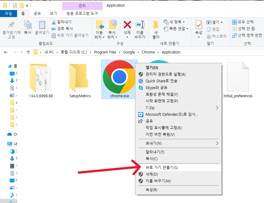The image size is (264, 203).
Task: Click the Forward navigation arrow
Action: 15,52
